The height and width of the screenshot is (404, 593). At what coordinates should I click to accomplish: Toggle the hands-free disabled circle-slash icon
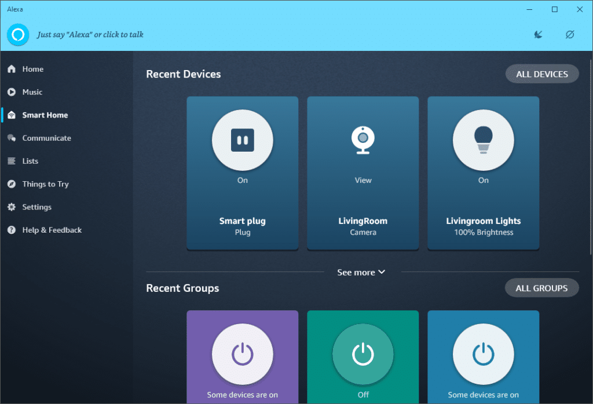click(x=570, y=35)
